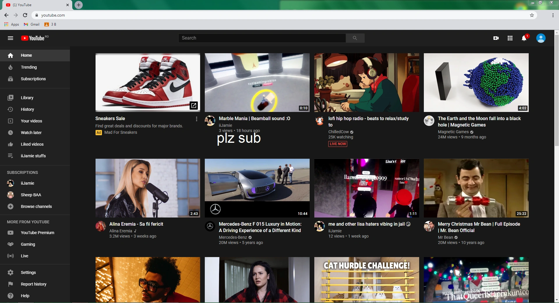Reload the page in Chrome
The width and height of the screenshot is (559, 303).
point(25,15)
